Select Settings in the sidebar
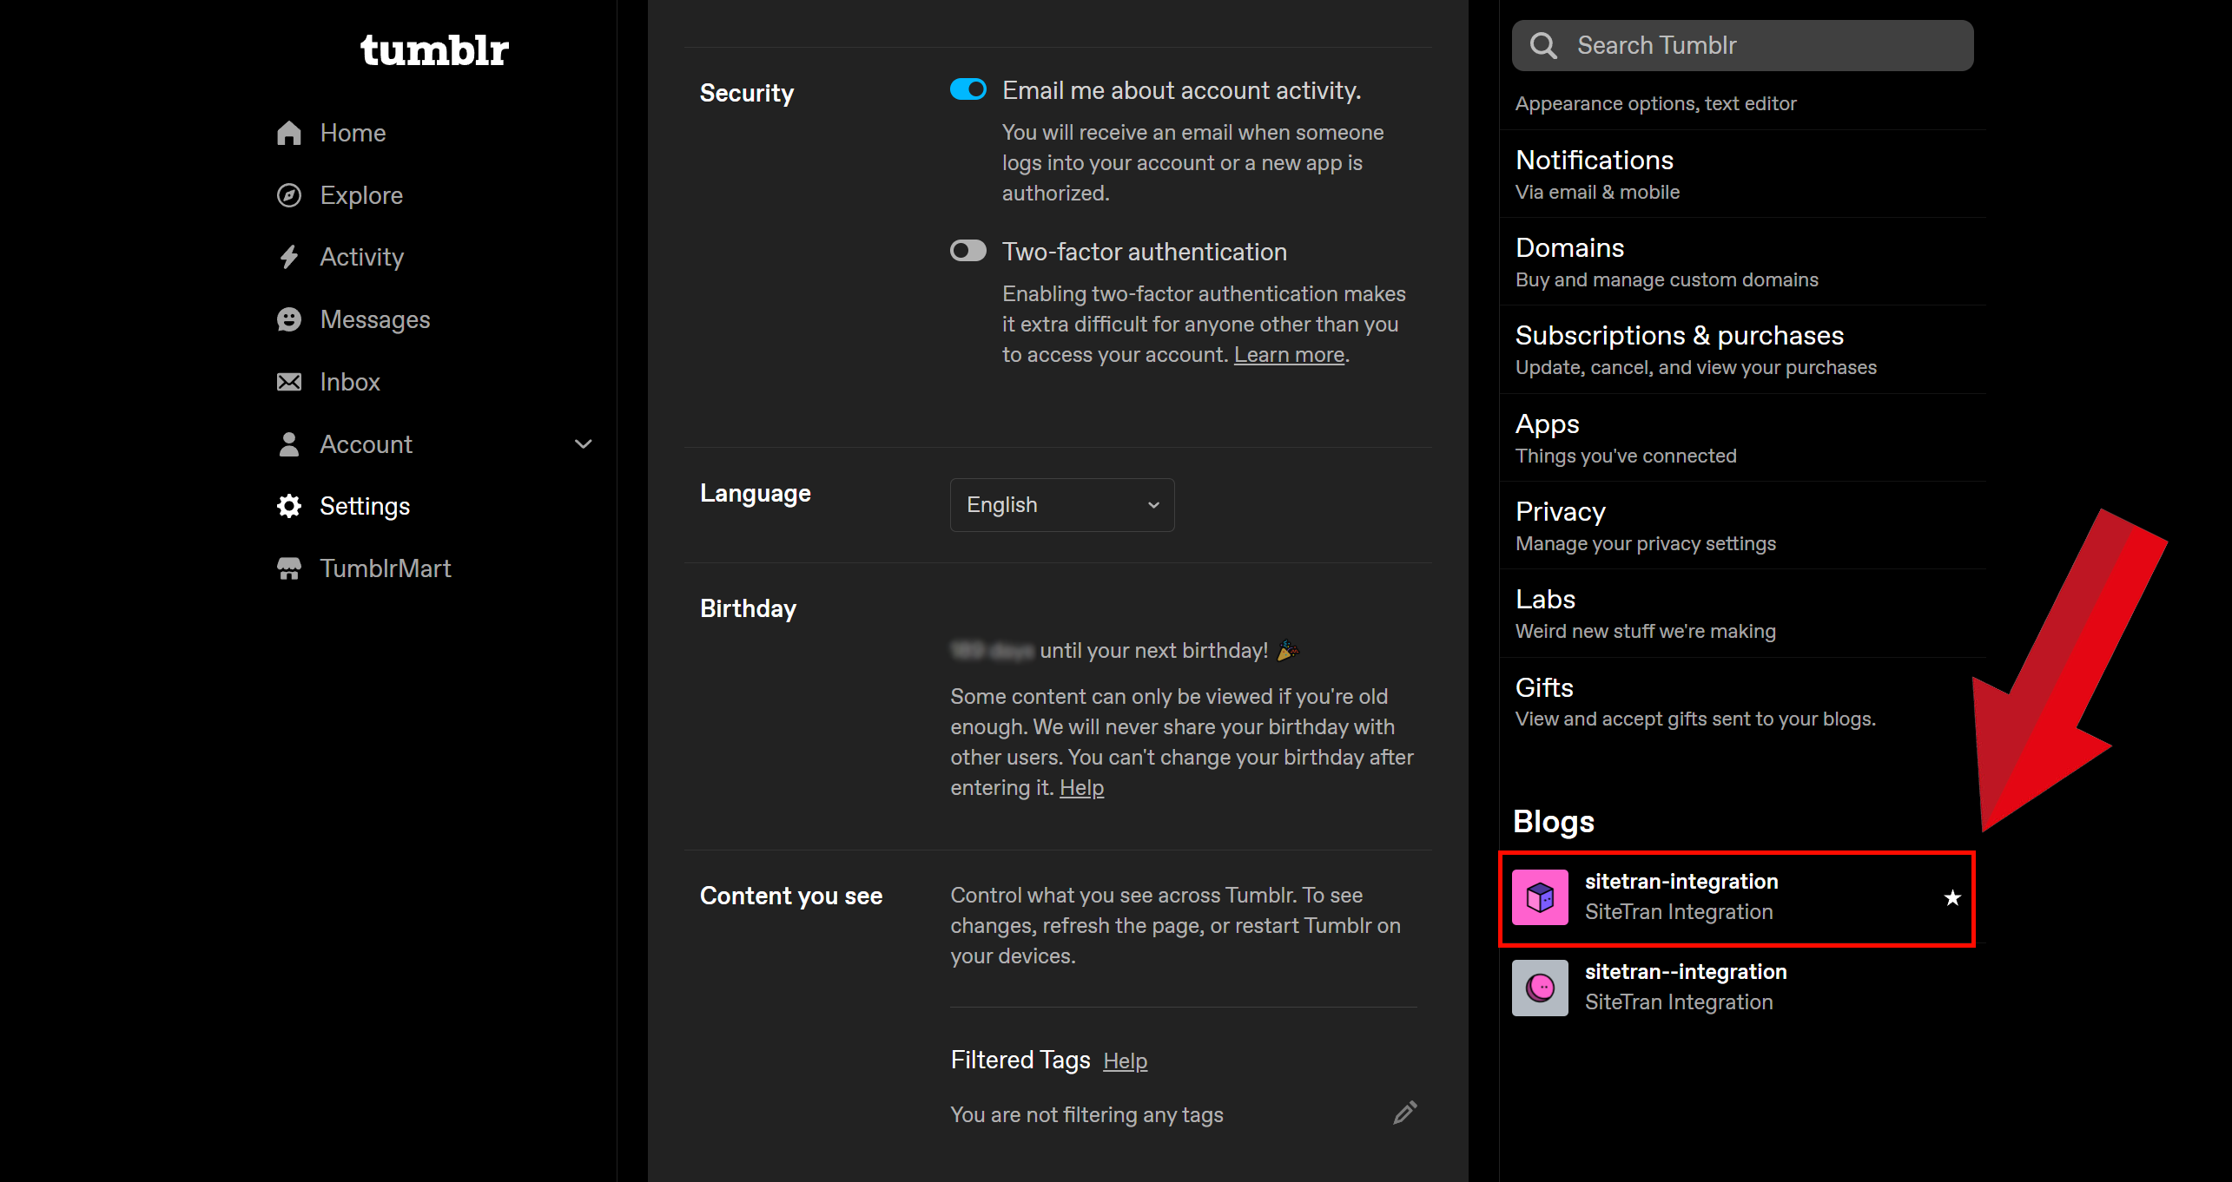Image resolution: width=2232 pixels, height=1182 pixels. tap(365, 506)
